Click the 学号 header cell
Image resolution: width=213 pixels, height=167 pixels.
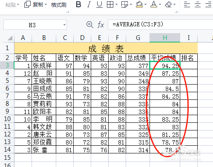23,58
